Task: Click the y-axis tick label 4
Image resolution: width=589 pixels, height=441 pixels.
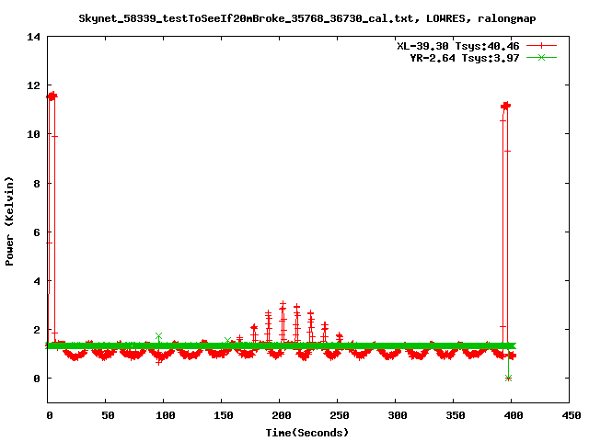Action: click(37, 281)
